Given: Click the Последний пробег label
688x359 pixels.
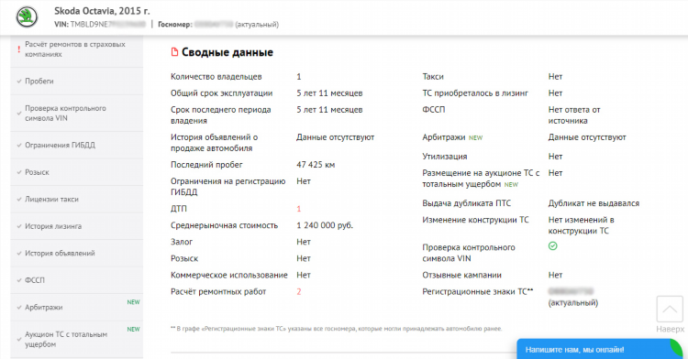Looking at the screenshot, I should tap(206, 165).
